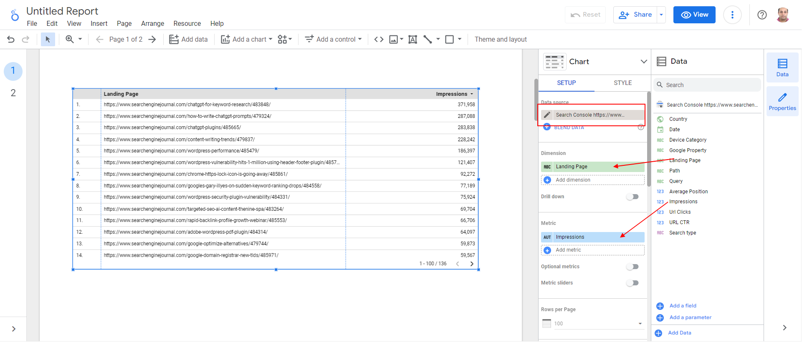
Task: Open the user account avatar
Action: pos(783,15)
